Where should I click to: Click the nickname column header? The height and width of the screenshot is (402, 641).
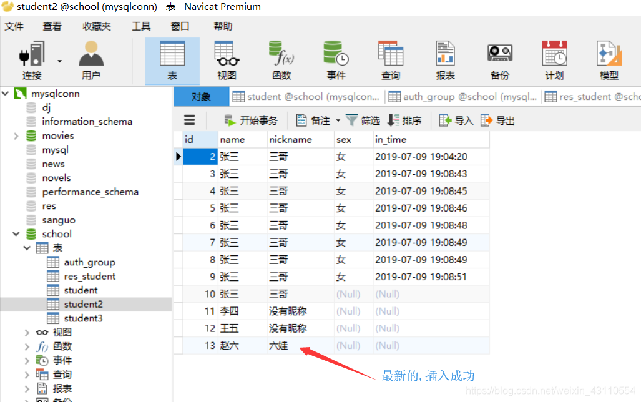tap(300, 139)
